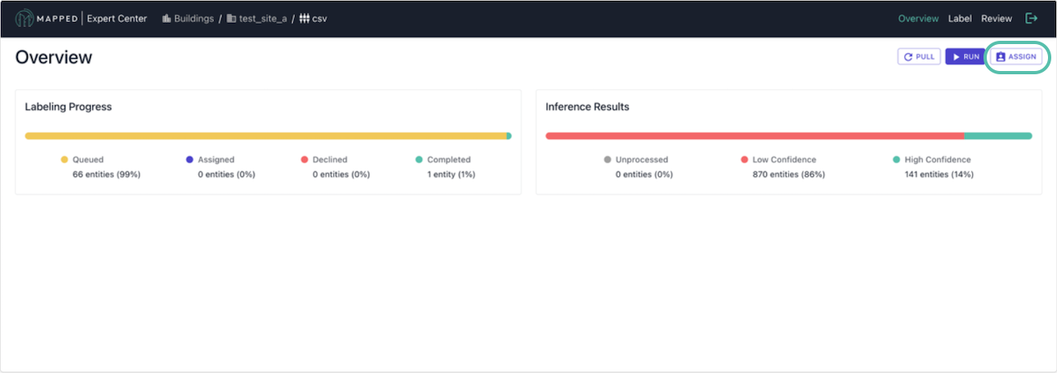Click the blue Assigned legend dot
The height and width of the screenshot is (373, 1057).
(190, 160)
